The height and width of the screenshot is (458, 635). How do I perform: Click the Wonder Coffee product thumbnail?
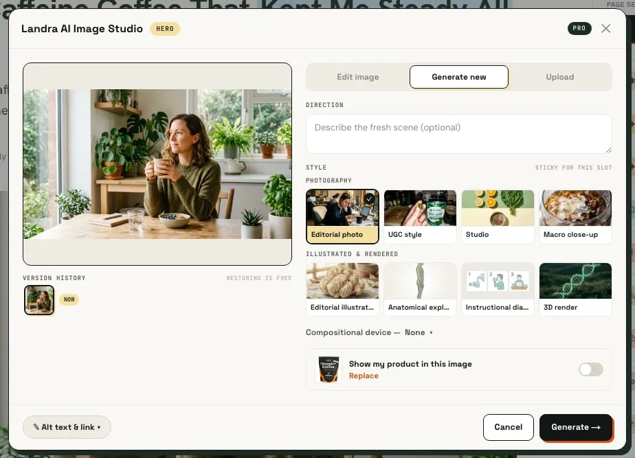328,369
